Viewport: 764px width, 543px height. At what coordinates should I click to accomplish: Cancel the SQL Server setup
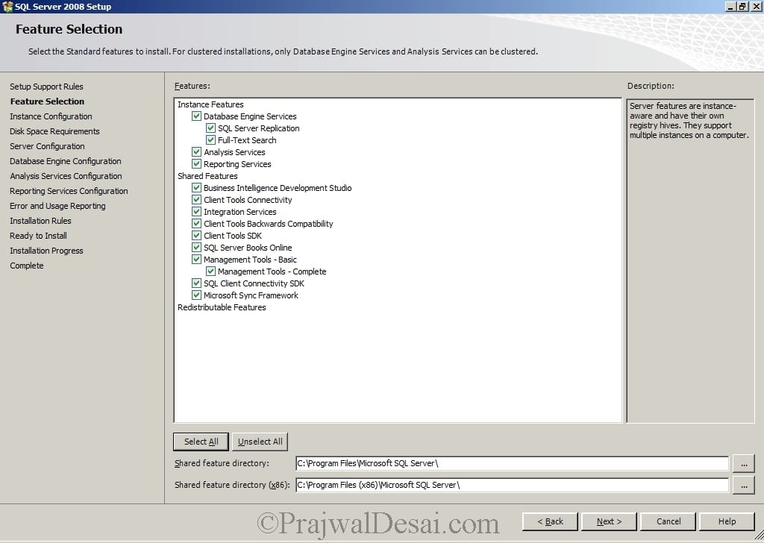668,521
